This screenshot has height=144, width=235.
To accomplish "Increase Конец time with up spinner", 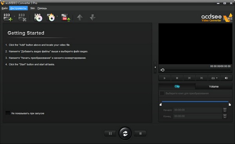I will pos(225,115).
